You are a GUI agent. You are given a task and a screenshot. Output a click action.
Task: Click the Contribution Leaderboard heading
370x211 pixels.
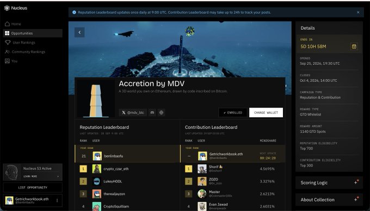click(211, 127)
